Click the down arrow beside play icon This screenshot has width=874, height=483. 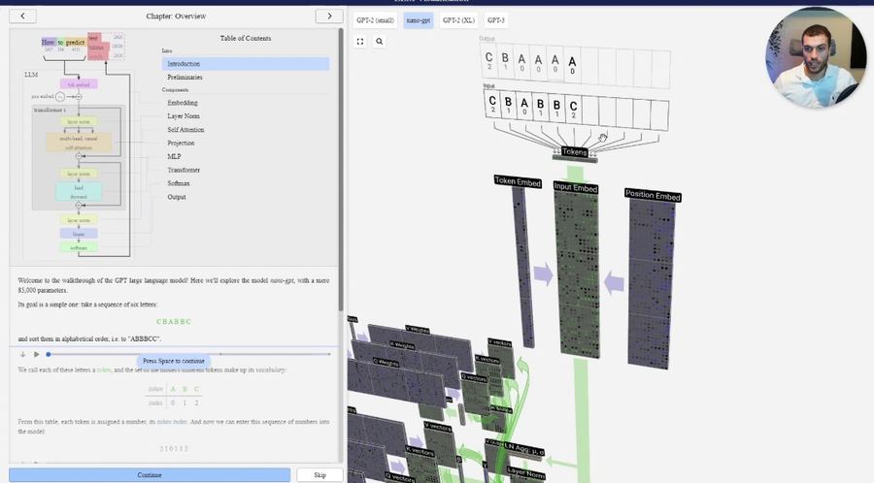[23, 354]
